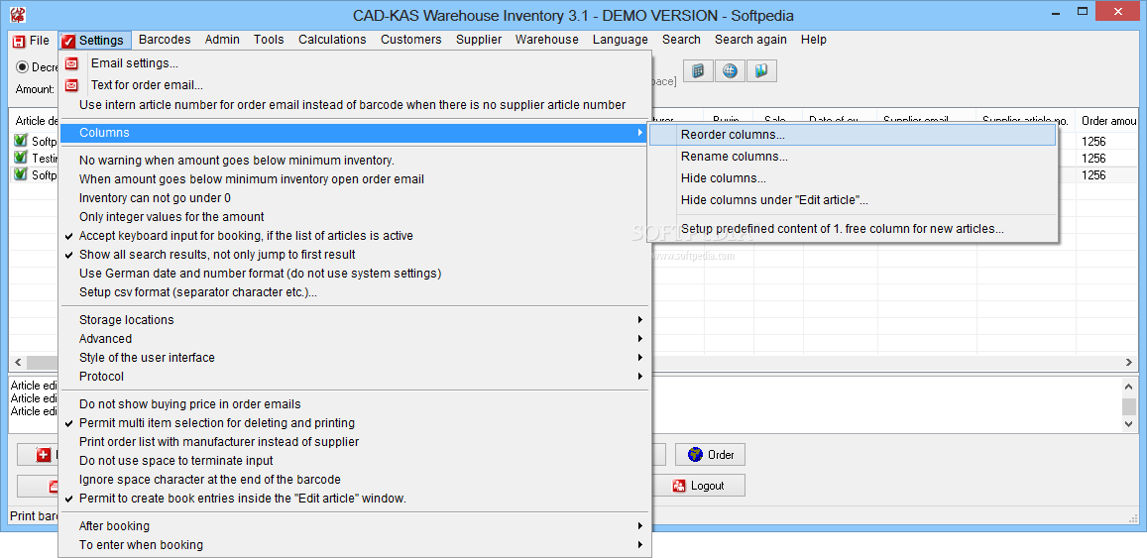Expand the Storage locations submenu

pyautogui.click(x=354, y=319)
